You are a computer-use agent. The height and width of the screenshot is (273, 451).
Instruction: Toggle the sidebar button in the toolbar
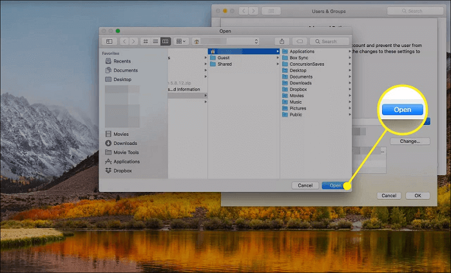click(x=109, y=41)
